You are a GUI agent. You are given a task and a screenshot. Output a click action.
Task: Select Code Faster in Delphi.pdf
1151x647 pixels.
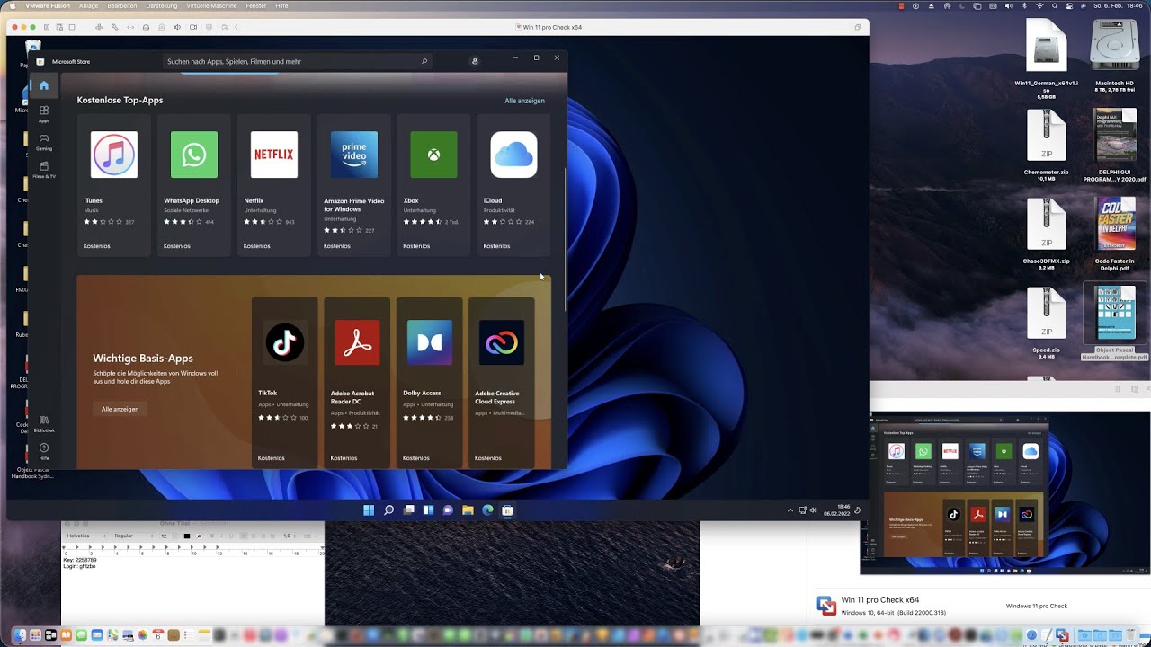point(1115,235)
